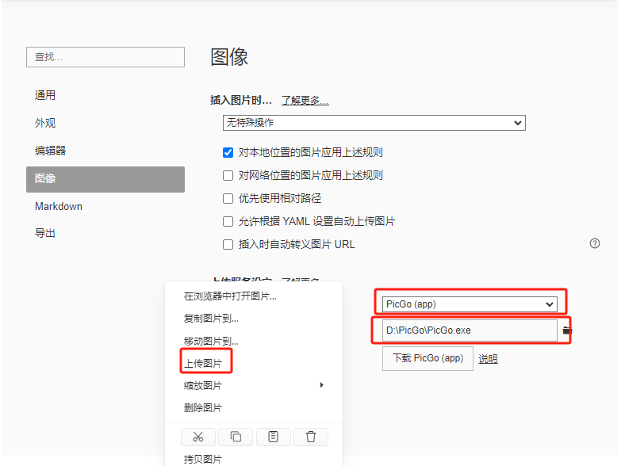625x466 pixels.
Task: Open the folder browse icon beside PicGo path
Action: point(567,330)
